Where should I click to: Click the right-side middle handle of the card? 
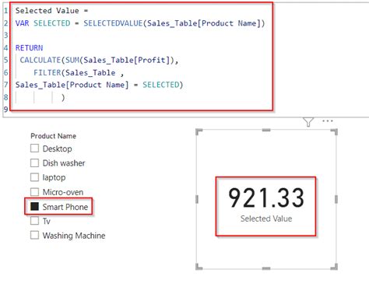click(x=336, y=199)
